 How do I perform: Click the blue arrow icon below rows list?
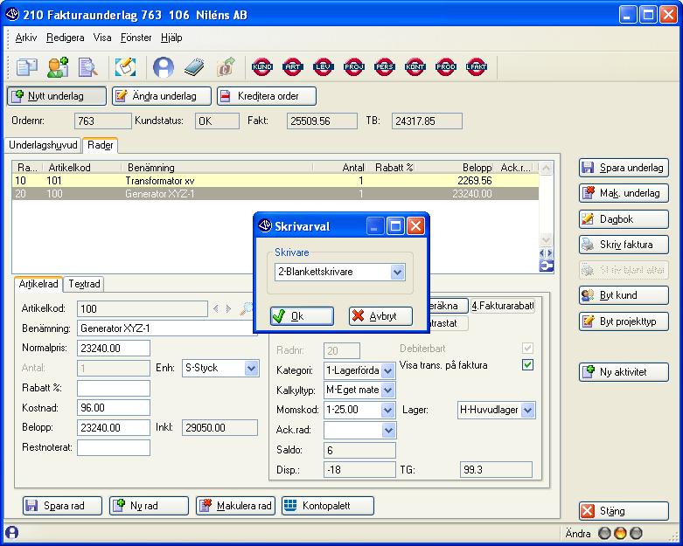547,266
